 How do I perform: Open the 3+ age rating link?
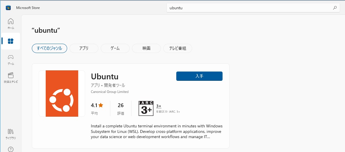pos(159,106)
